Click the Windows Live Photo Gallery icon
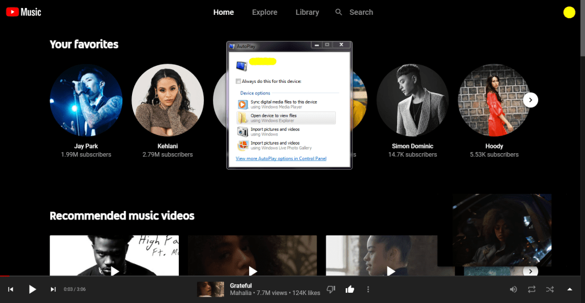This screenshot has width=585, height=303. pyautogui.click(x=242, y=146)
